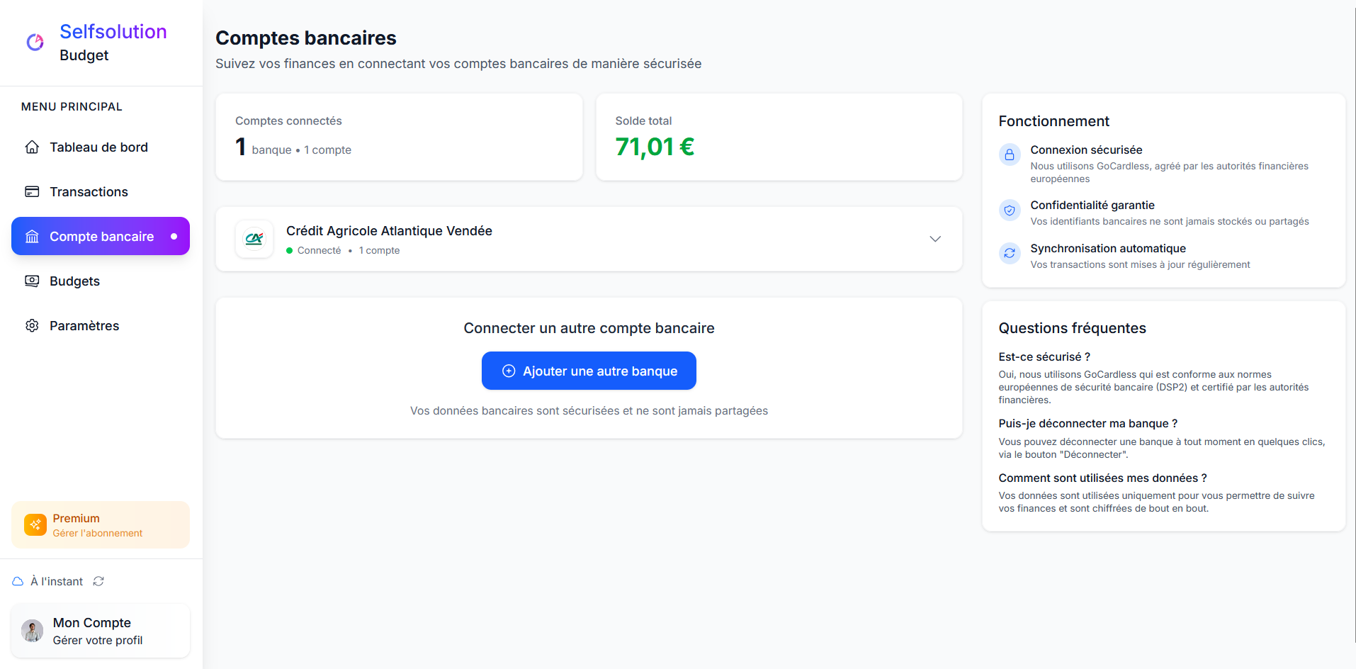Expand the Crédit Agricole account chevron
Viewport: 1356px width, 669px height.
pos(935,239)
